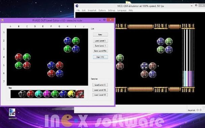Select the yellow ball tile in palette

(71, 94)
